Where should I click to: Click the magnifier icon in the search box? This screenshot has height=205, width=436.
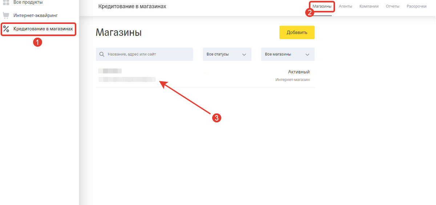pyautogui.click(x=102, y=54)
